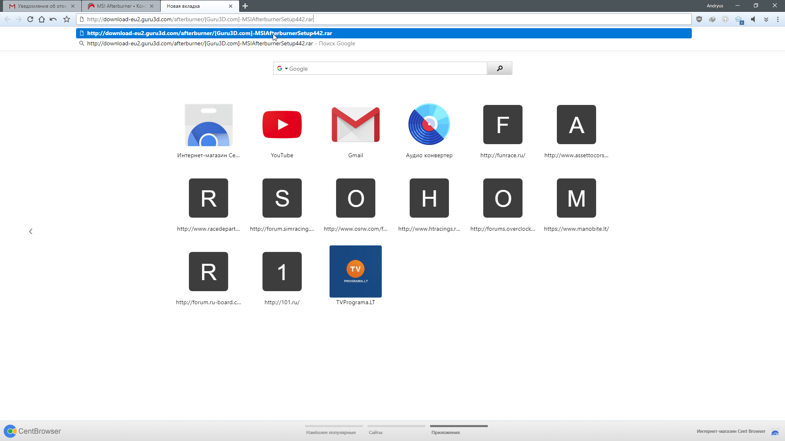Screen dimensions: 785x441
Task: Open the Gmail app shortcut
Action: click(355, 125)
